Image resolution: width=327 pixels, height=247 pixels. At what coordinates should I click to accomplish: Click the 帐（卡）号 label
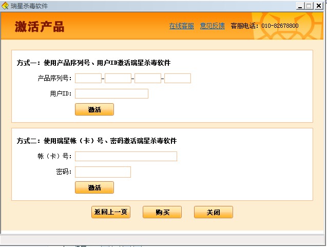pyautogui.click(x=54, y=156)
